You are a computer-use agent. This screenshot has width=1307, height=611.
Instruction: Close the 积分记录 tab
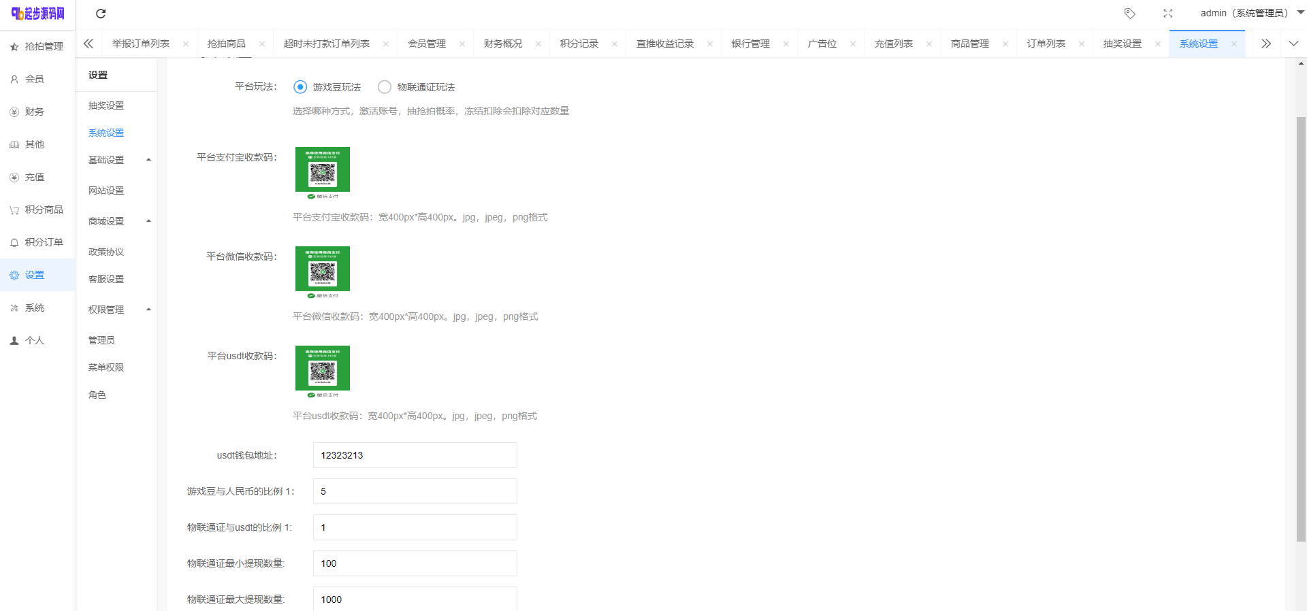point(615,44)
